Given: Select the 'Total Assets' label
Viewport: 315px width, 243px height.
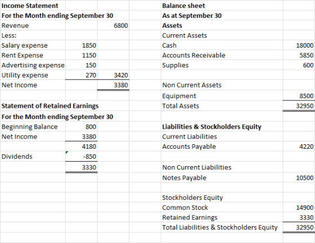Looking at the screenshot, I should click(181, 106).
